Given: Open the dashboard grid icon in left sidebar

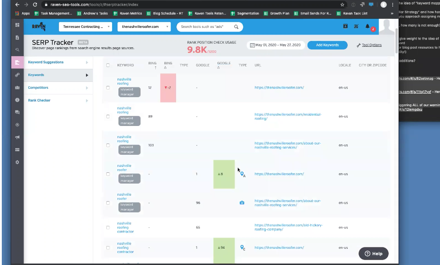Looking at the screenshot, I should (x=18, y=25).
